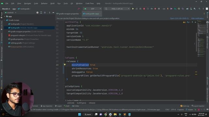This screenshot has height=117, width=209.
Task: Open the Build tool window
Action: tap(67, 106)
